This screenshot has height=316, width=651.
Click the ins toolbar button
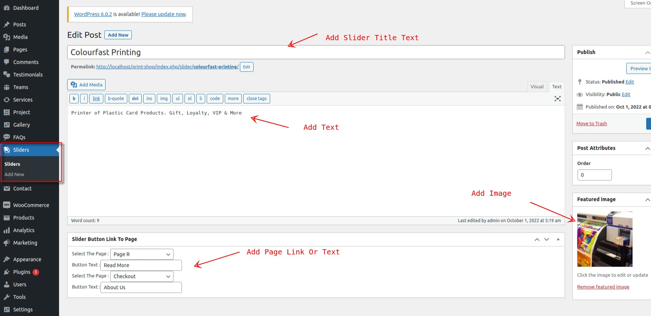(x=149, y=98)
